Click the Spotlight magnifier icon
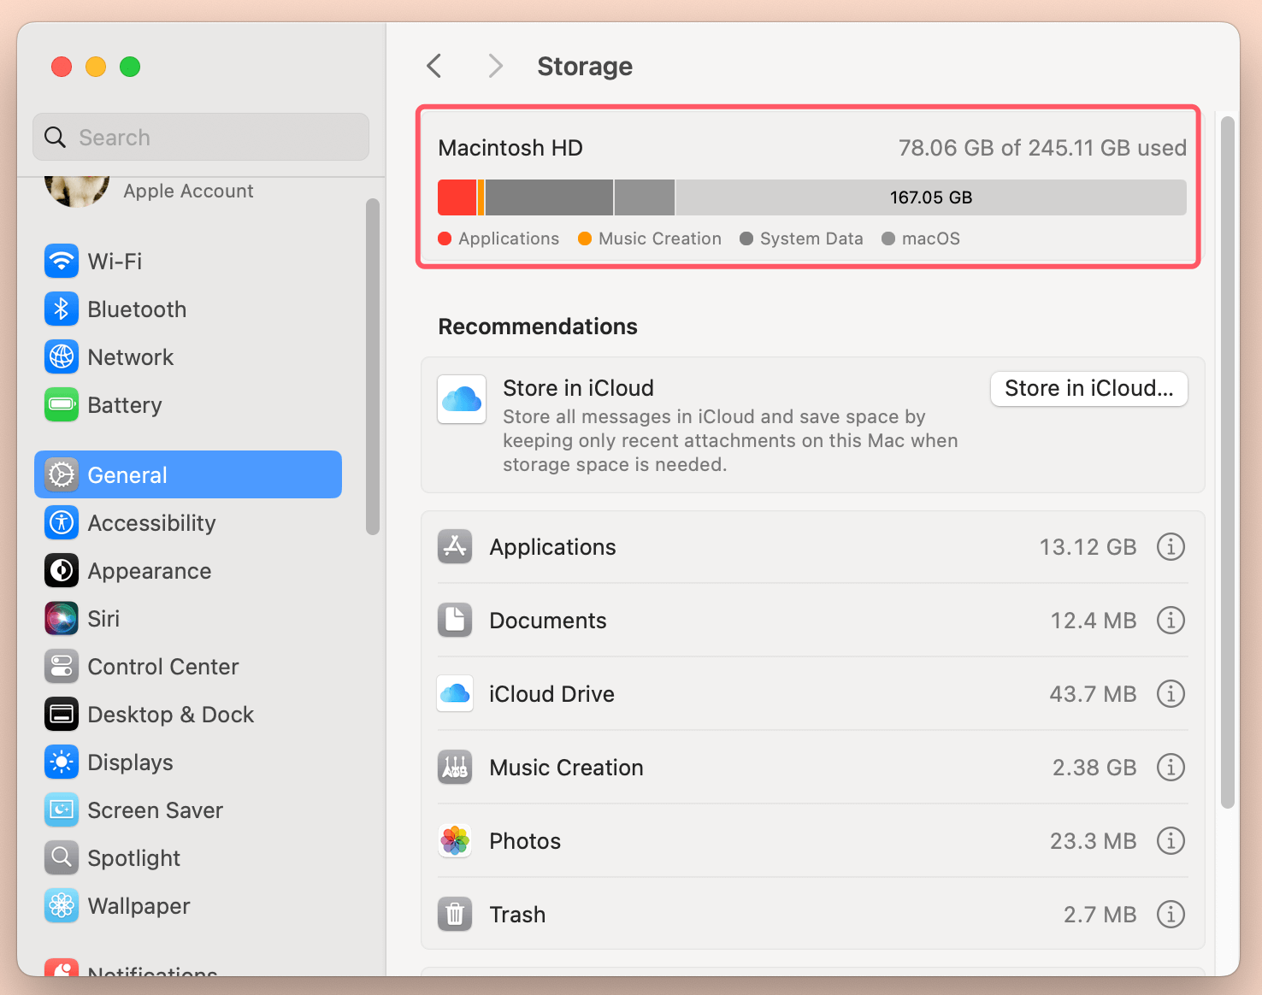 [62, 858]
